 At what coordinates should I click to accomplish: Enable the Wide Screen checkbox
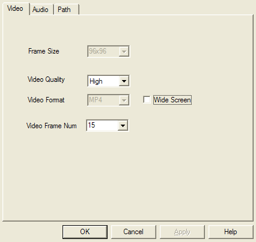147,100
